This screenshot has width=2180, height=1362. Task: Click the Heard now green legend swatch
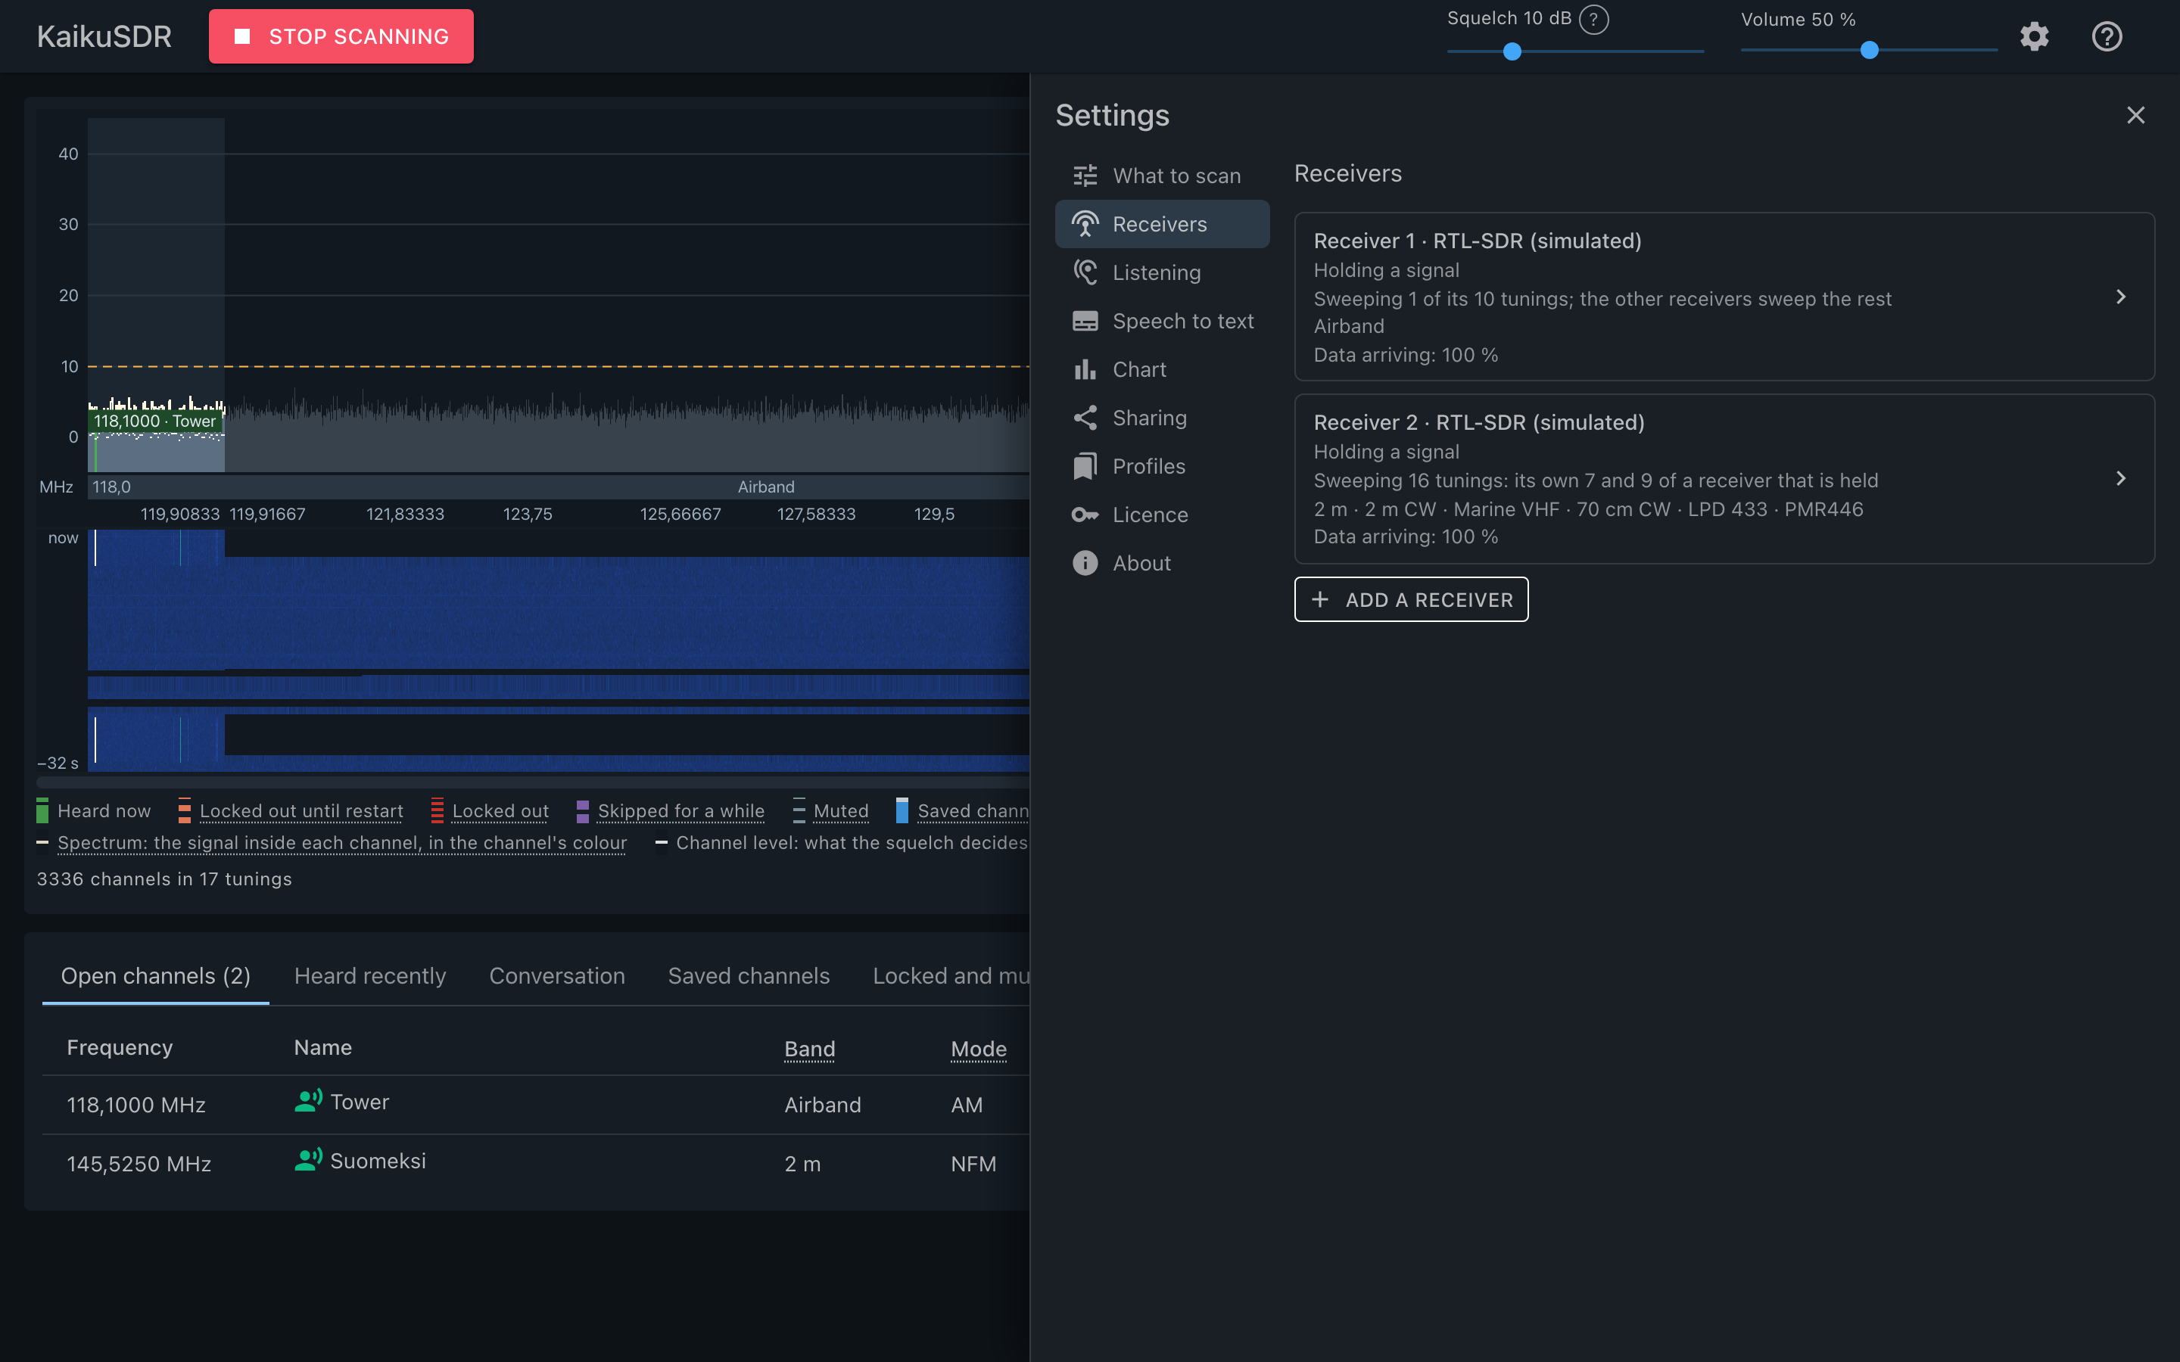[42, 810]
